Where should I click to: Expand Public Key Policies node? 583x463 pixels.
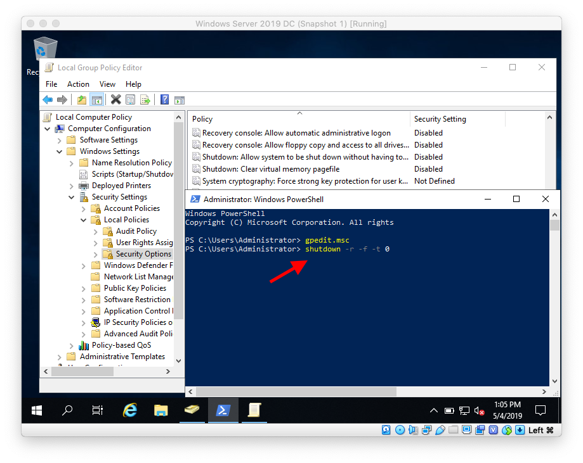[83, 288]
